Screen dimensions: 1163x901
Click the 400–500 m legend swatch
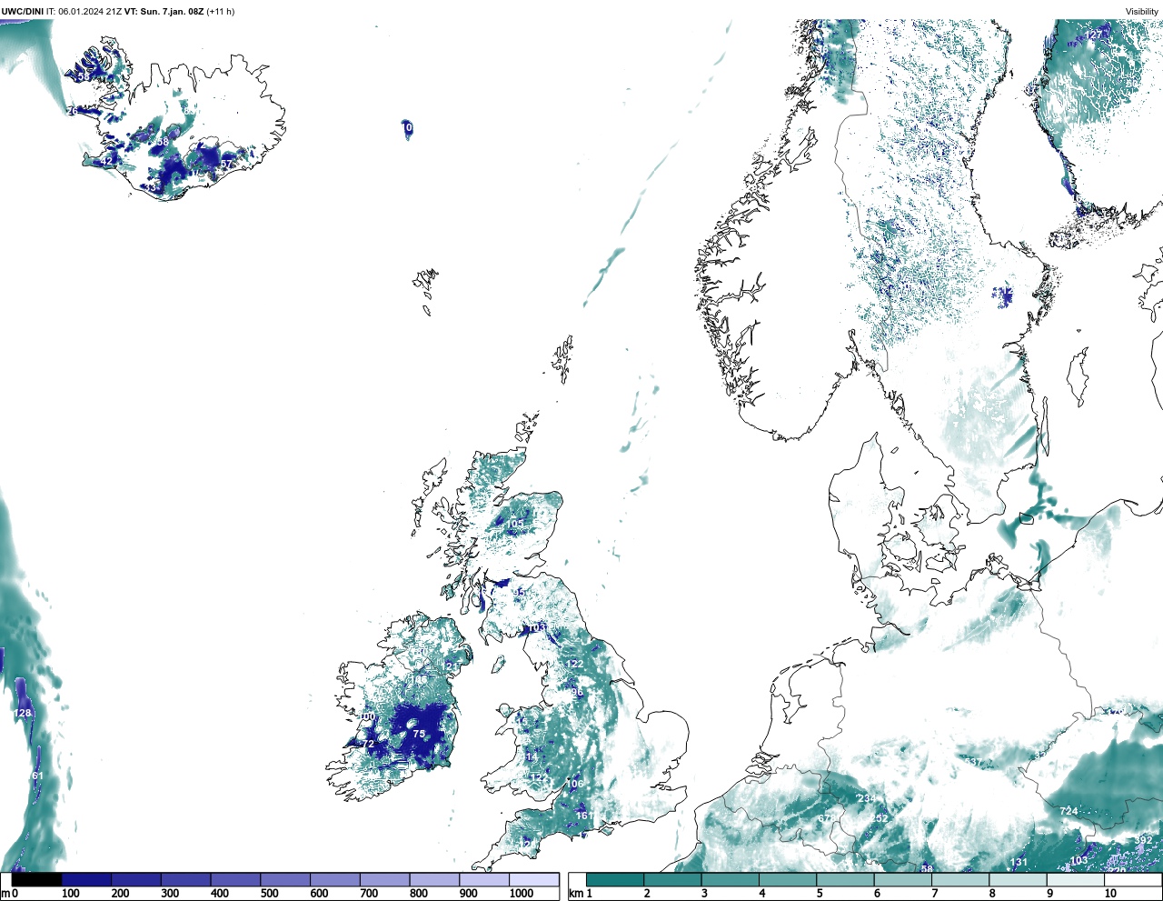235,879
